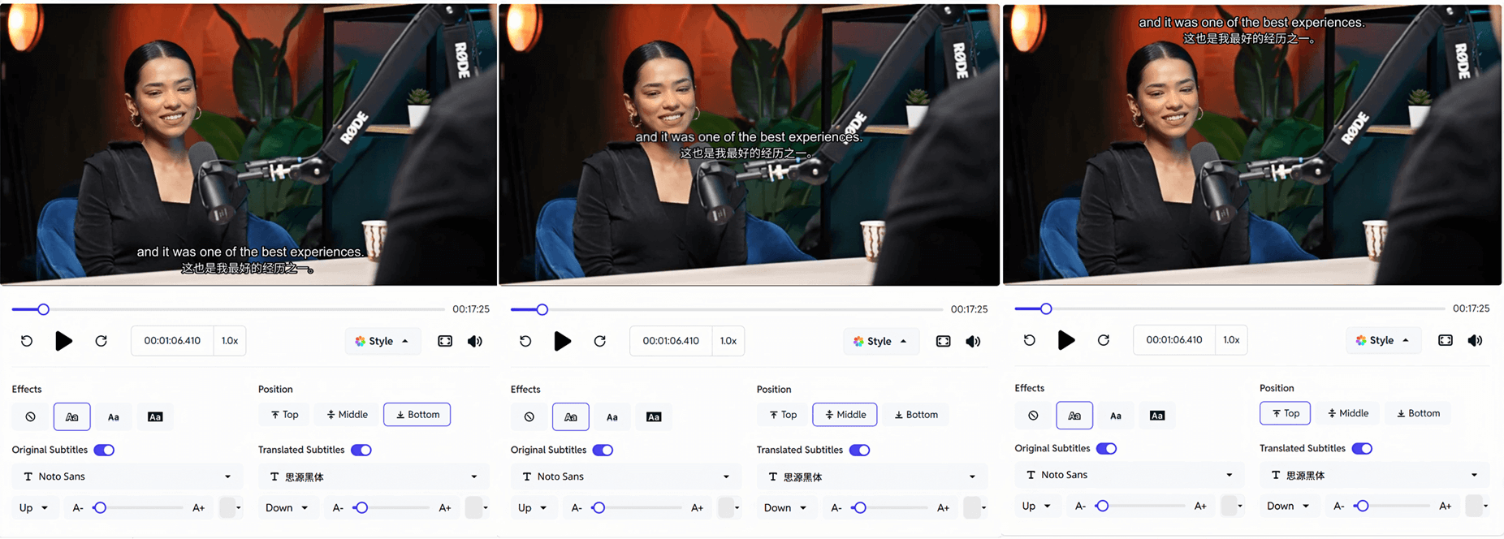This screenshot has height=539, width=1504.
Task: Click original A+ enlarge button in left panel
Action: (198, 507)
